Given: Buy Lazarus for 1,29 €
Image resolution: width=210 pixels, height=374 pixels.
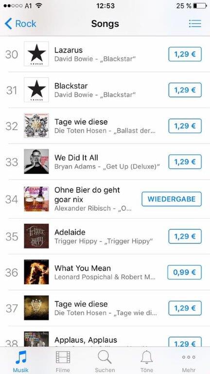Looking at the screenshot, I should point(185,54).
